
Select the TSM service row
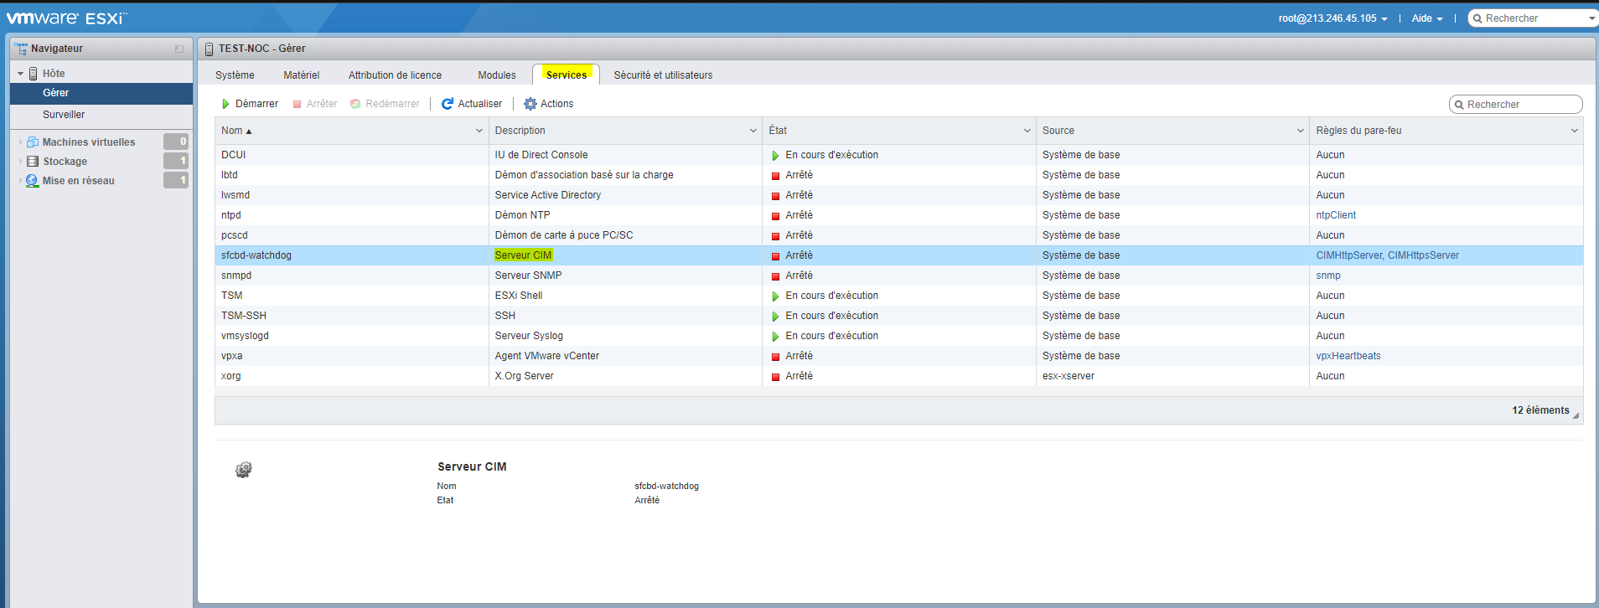[x=898, y=296]
